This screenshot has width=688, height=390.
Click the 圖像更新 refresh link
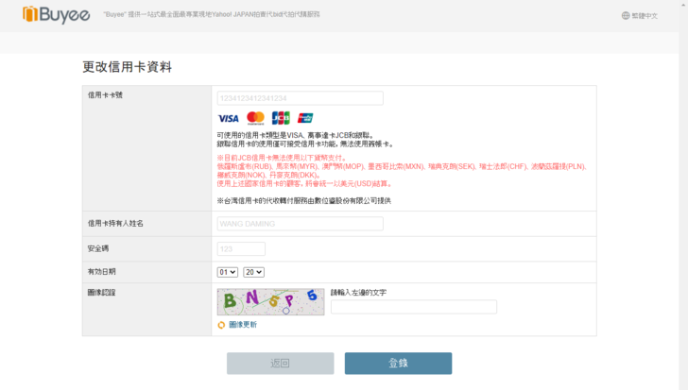243,324
